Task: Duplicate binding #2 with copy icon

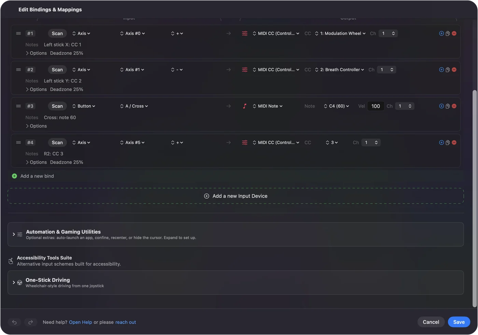Action: (x=448, y=70)
